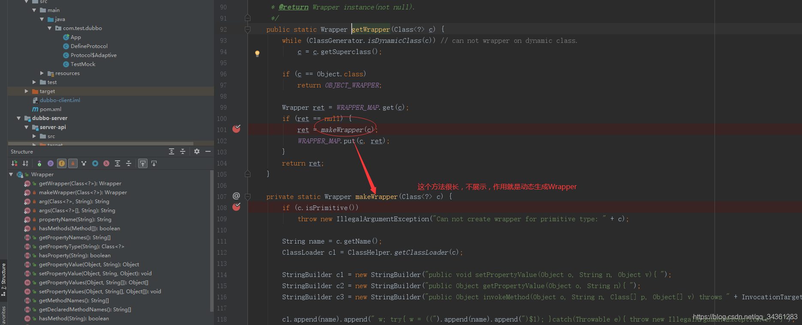Select dubbo-client.iml file
The image size is (802, 325).
coord(60,100)
